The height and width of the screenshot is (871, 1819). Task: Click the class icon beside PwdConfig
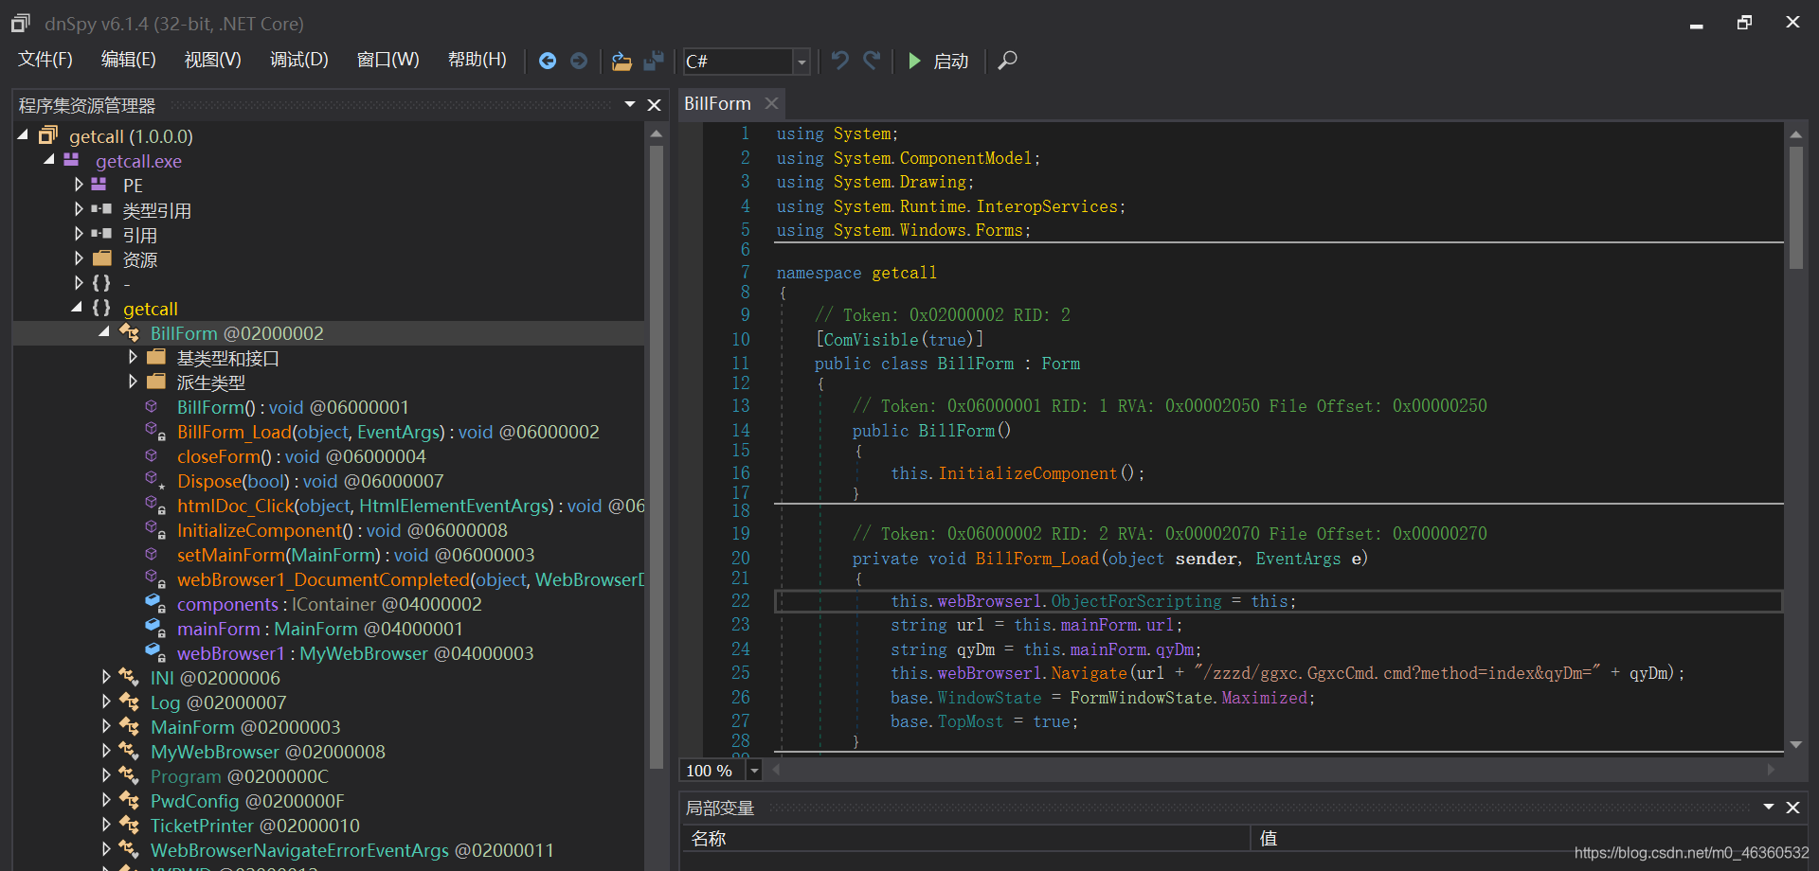[129, 800]
